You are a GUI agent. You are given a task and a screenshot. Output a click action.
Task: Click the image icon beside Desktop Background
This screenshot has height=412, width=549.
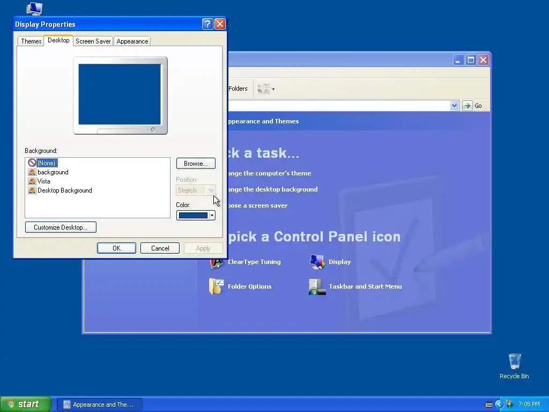coord(32,190)
